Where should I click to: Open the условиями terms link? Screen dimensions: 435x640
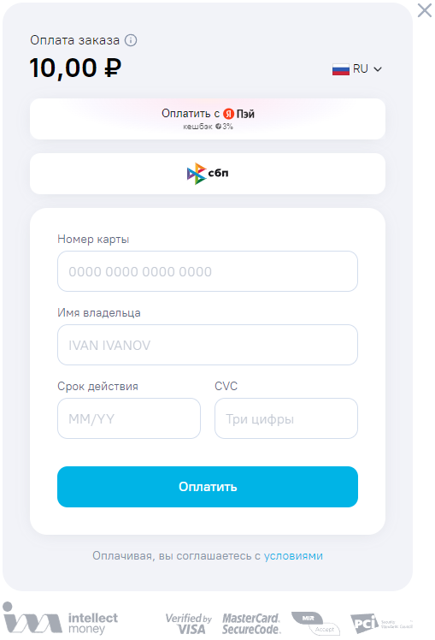293,556
